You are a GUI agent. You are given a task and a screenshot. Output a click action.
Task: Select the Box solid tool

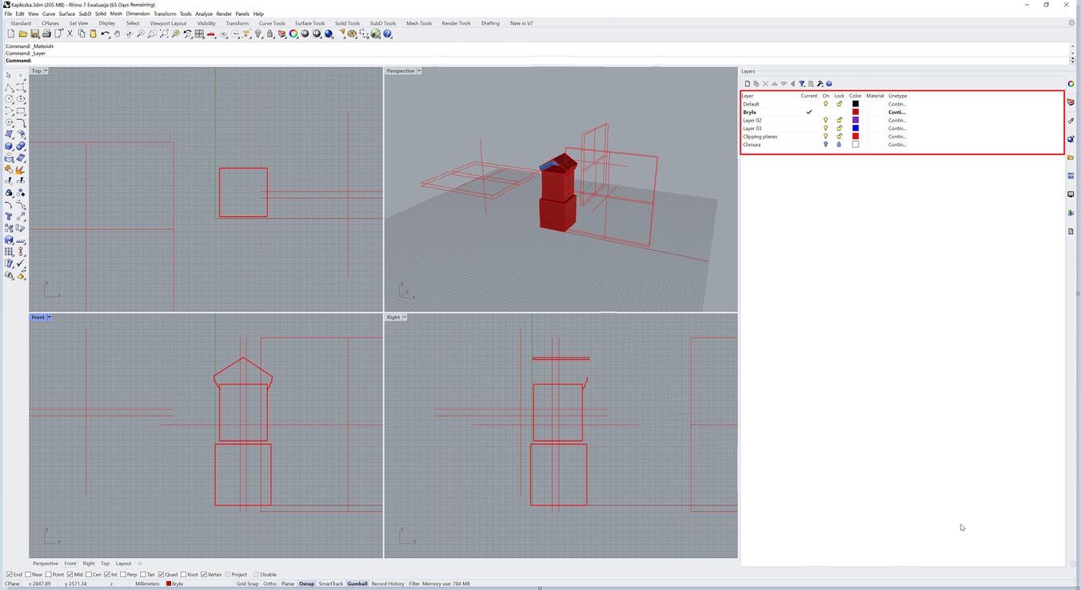click(9, 146)
